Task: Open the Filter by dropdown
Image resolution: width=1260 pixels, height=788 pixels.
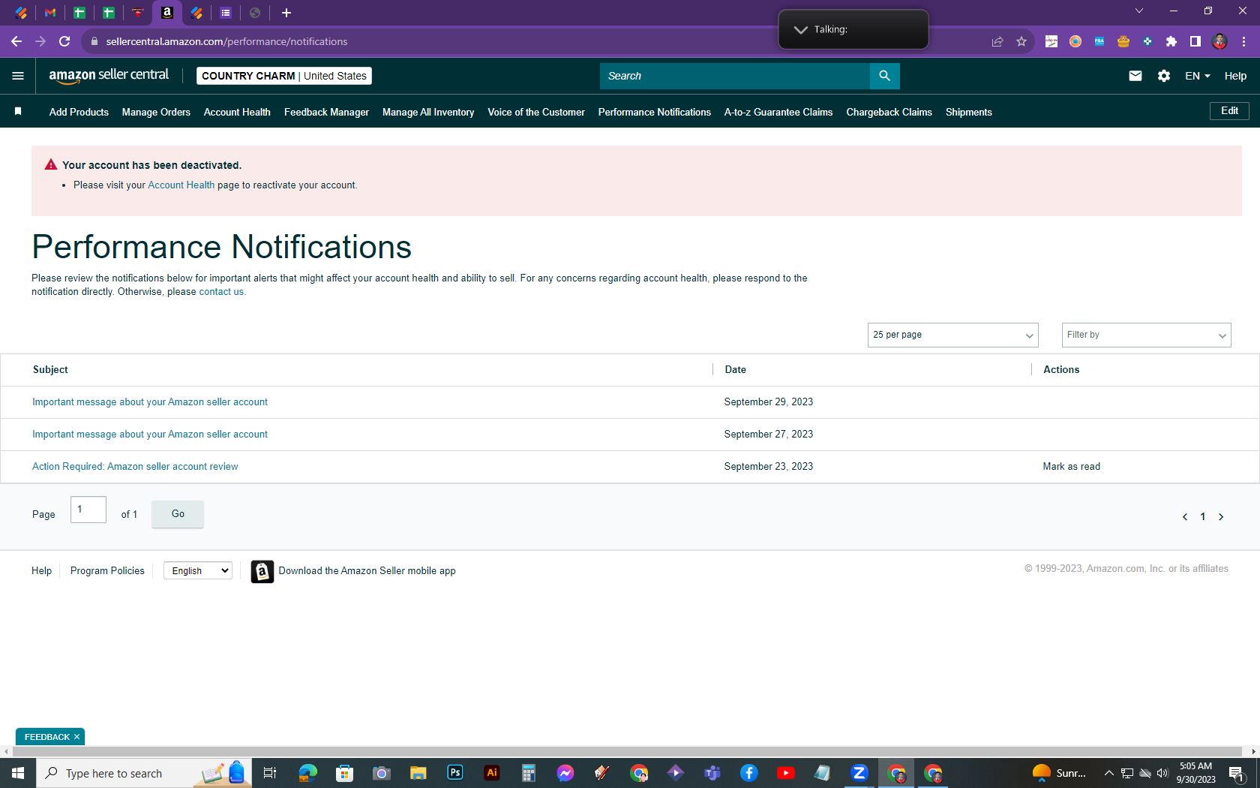Action: [x=1147, y=335]
